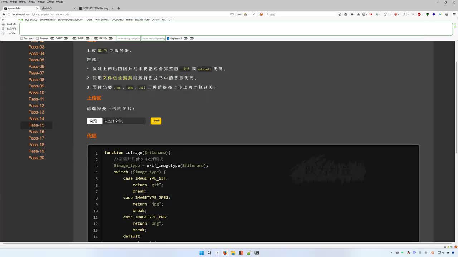This screenshot has width=458, height=257.
Task: Open the terminal icon in the taskbar
Action: point(257,253)
